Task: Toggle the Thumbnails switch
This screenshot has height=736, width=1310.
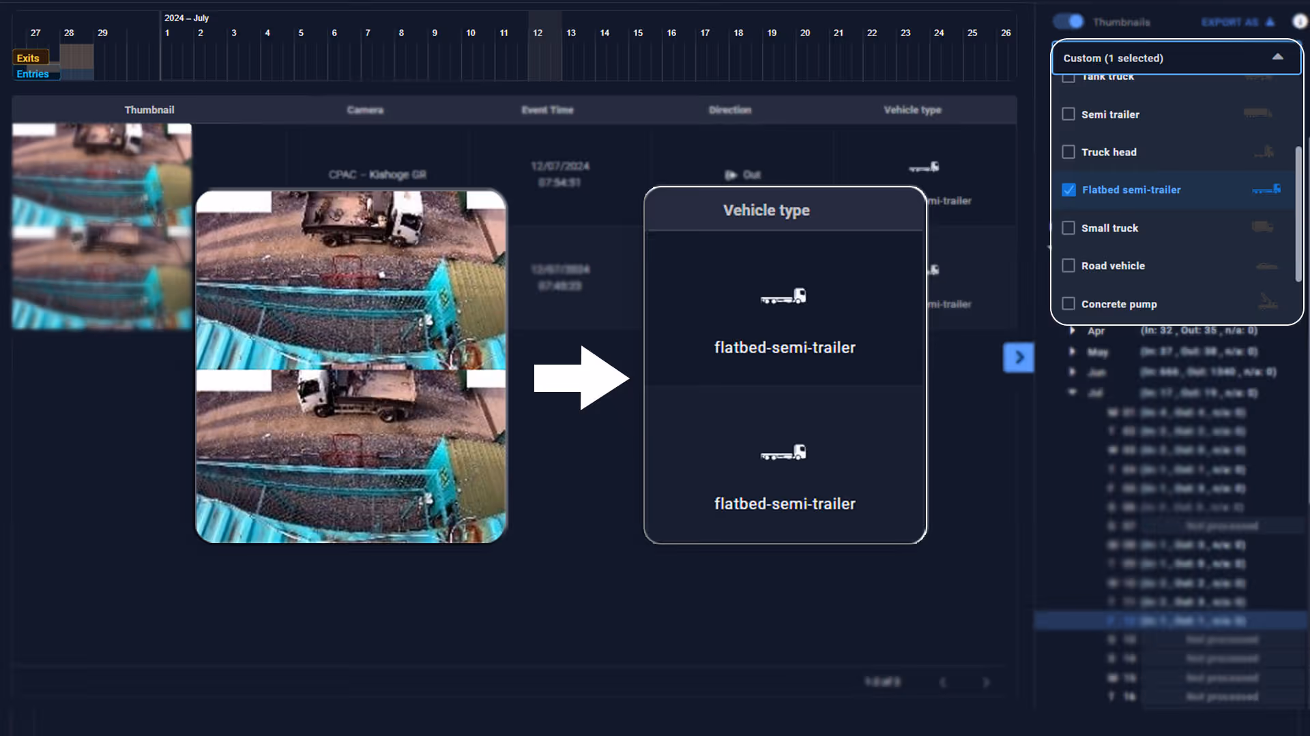Action: click(1068, 22)
